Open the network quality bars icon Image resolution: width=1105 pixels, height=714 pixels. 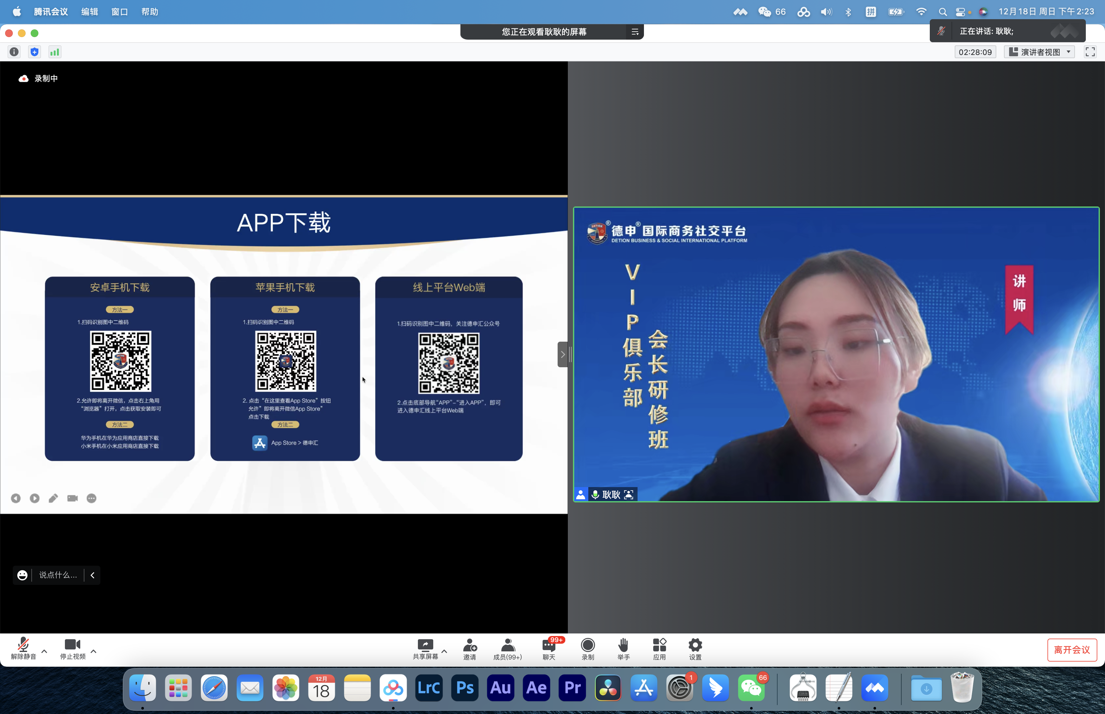pos(55,52)
